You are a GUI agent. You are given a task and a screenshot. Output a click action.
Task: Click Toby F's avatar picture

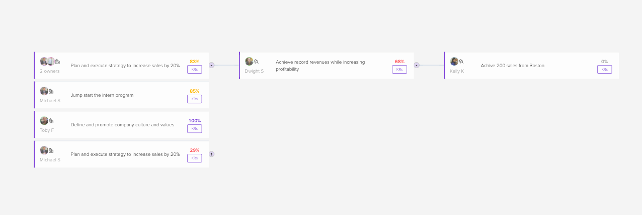click(44, 121)
